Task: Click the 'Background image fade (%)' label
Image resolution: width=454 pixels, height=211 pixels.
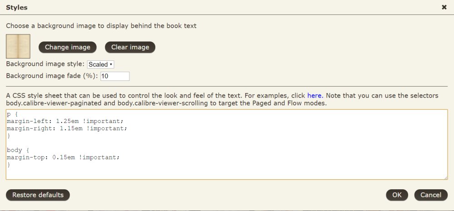Action: pyautogui.click(x=52, y=76)
